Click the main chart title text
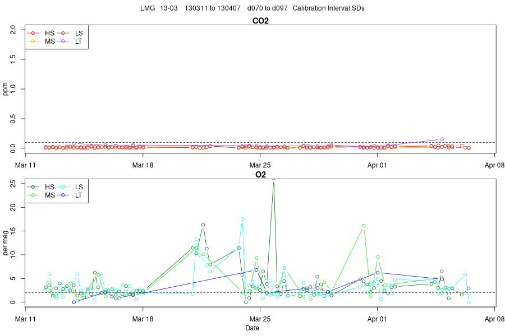Image resolution: width=505 pixels, height=336 pixels. pos(252,8)
